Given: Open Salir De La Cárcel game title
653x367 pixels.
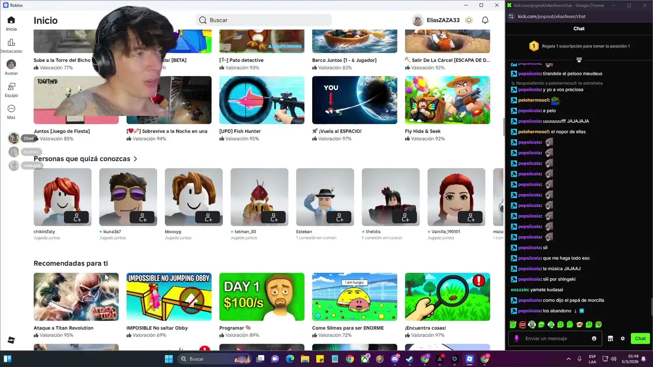Looking at the screenshot, I should 447,60.
